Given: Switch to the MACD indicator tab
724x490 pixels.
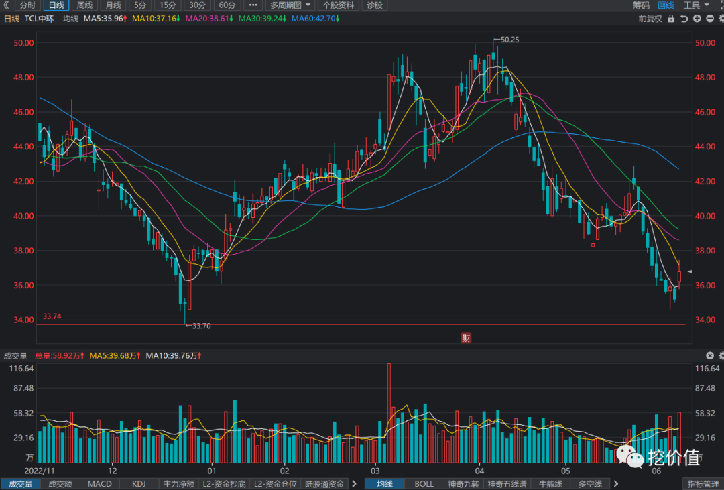Looking at the screenshot, I should coord(100,484).
